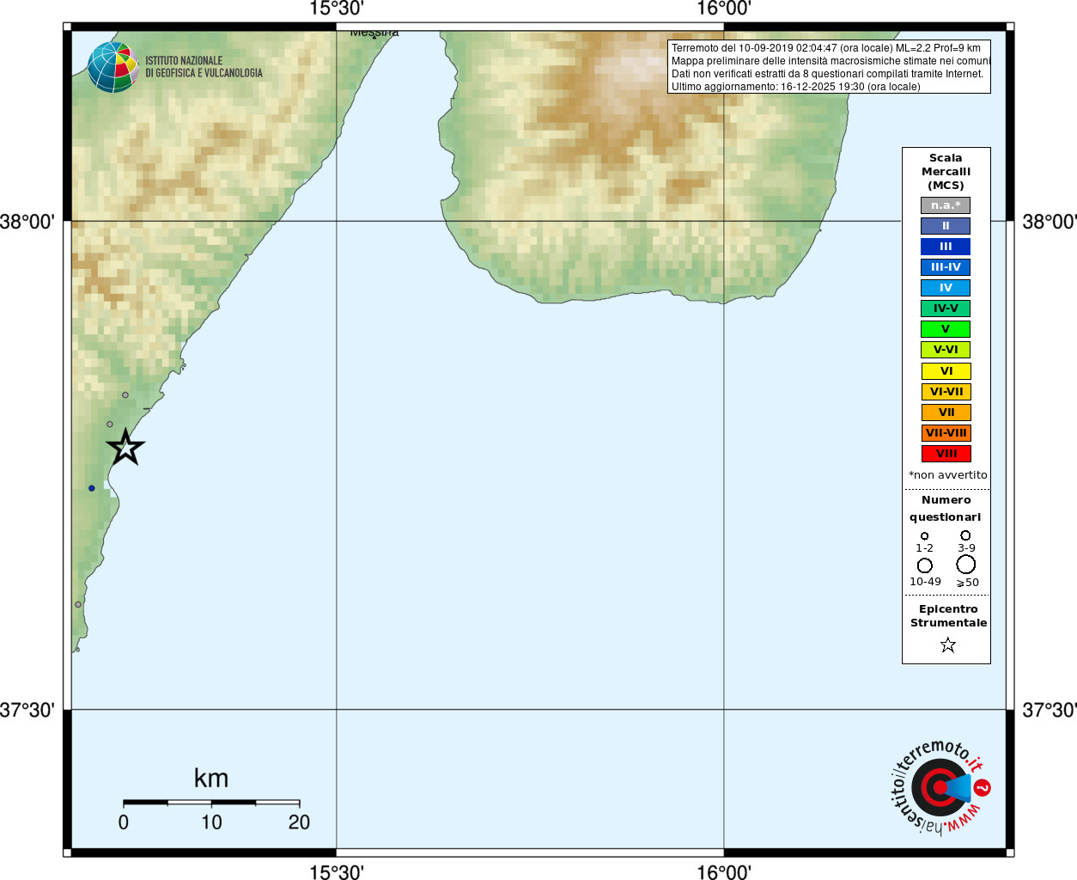
Task: Click the IV-V legend swatch
Action: coord(946,309)
